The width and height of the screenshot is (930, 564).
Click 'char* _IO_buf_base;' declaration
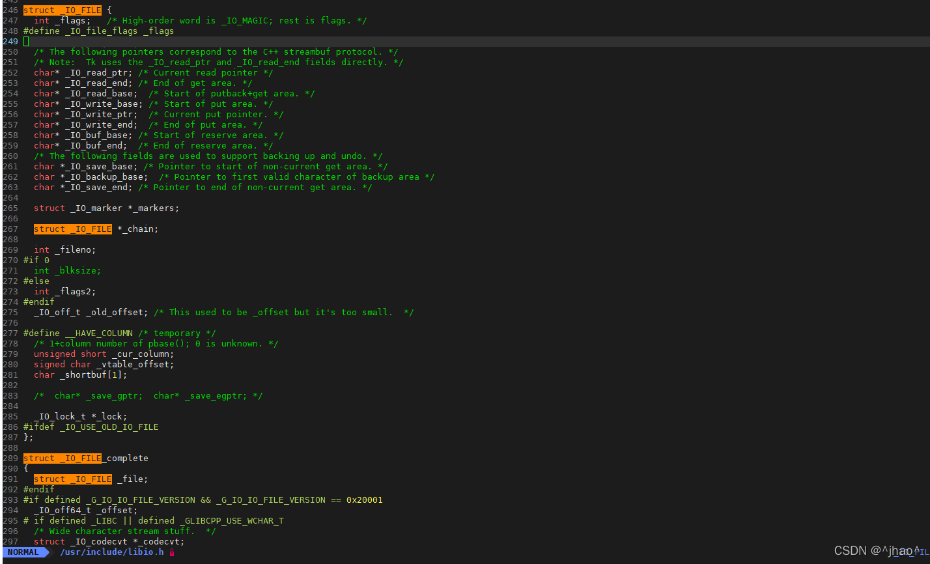[x=83, y=135]
